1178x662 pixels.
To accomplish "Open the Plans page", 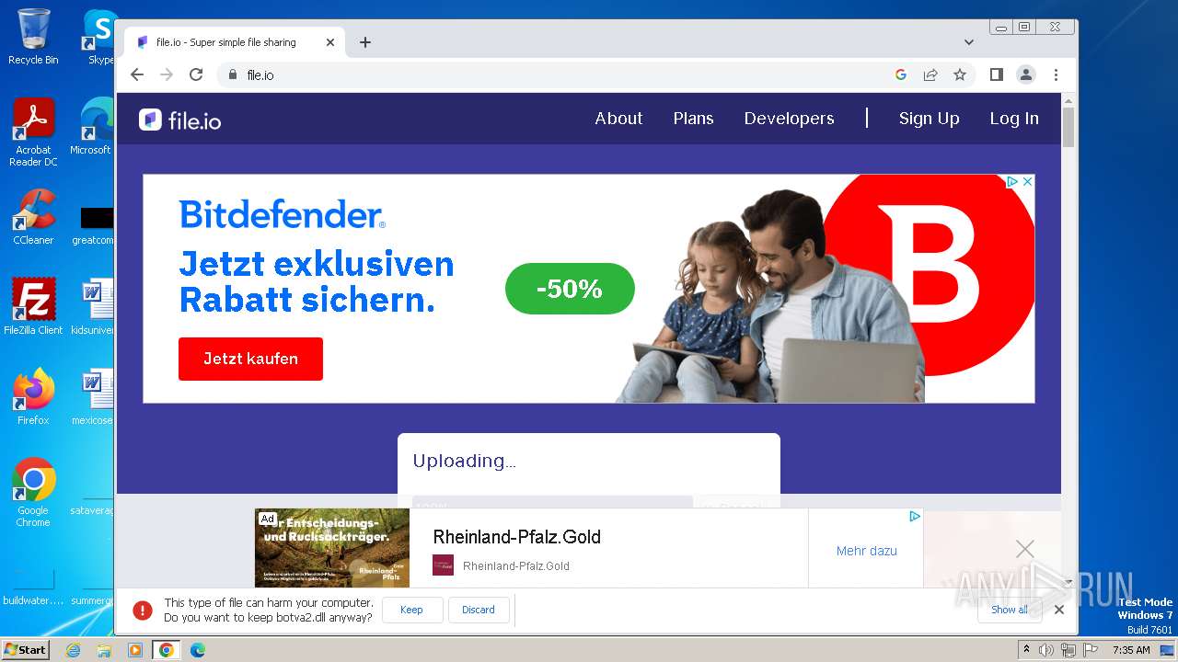I will pyautogui.click(x=693, y=119).
